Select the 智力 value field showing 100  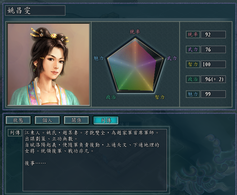pyautogui.click(x=213, y=64)
